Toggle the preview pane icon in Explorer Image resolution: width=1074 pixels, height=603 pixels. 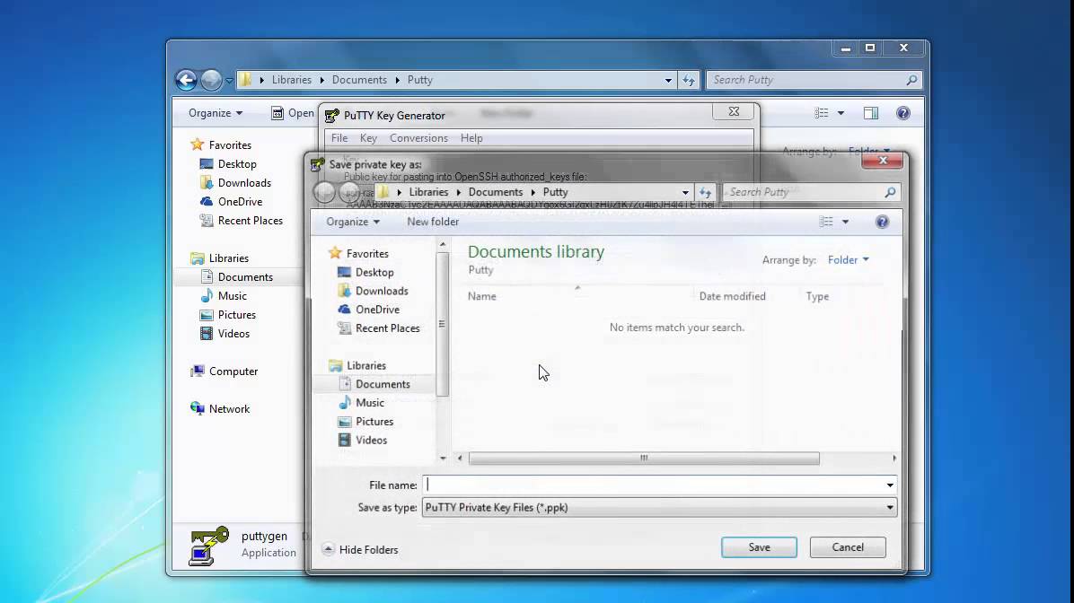[x=870, y=113]
